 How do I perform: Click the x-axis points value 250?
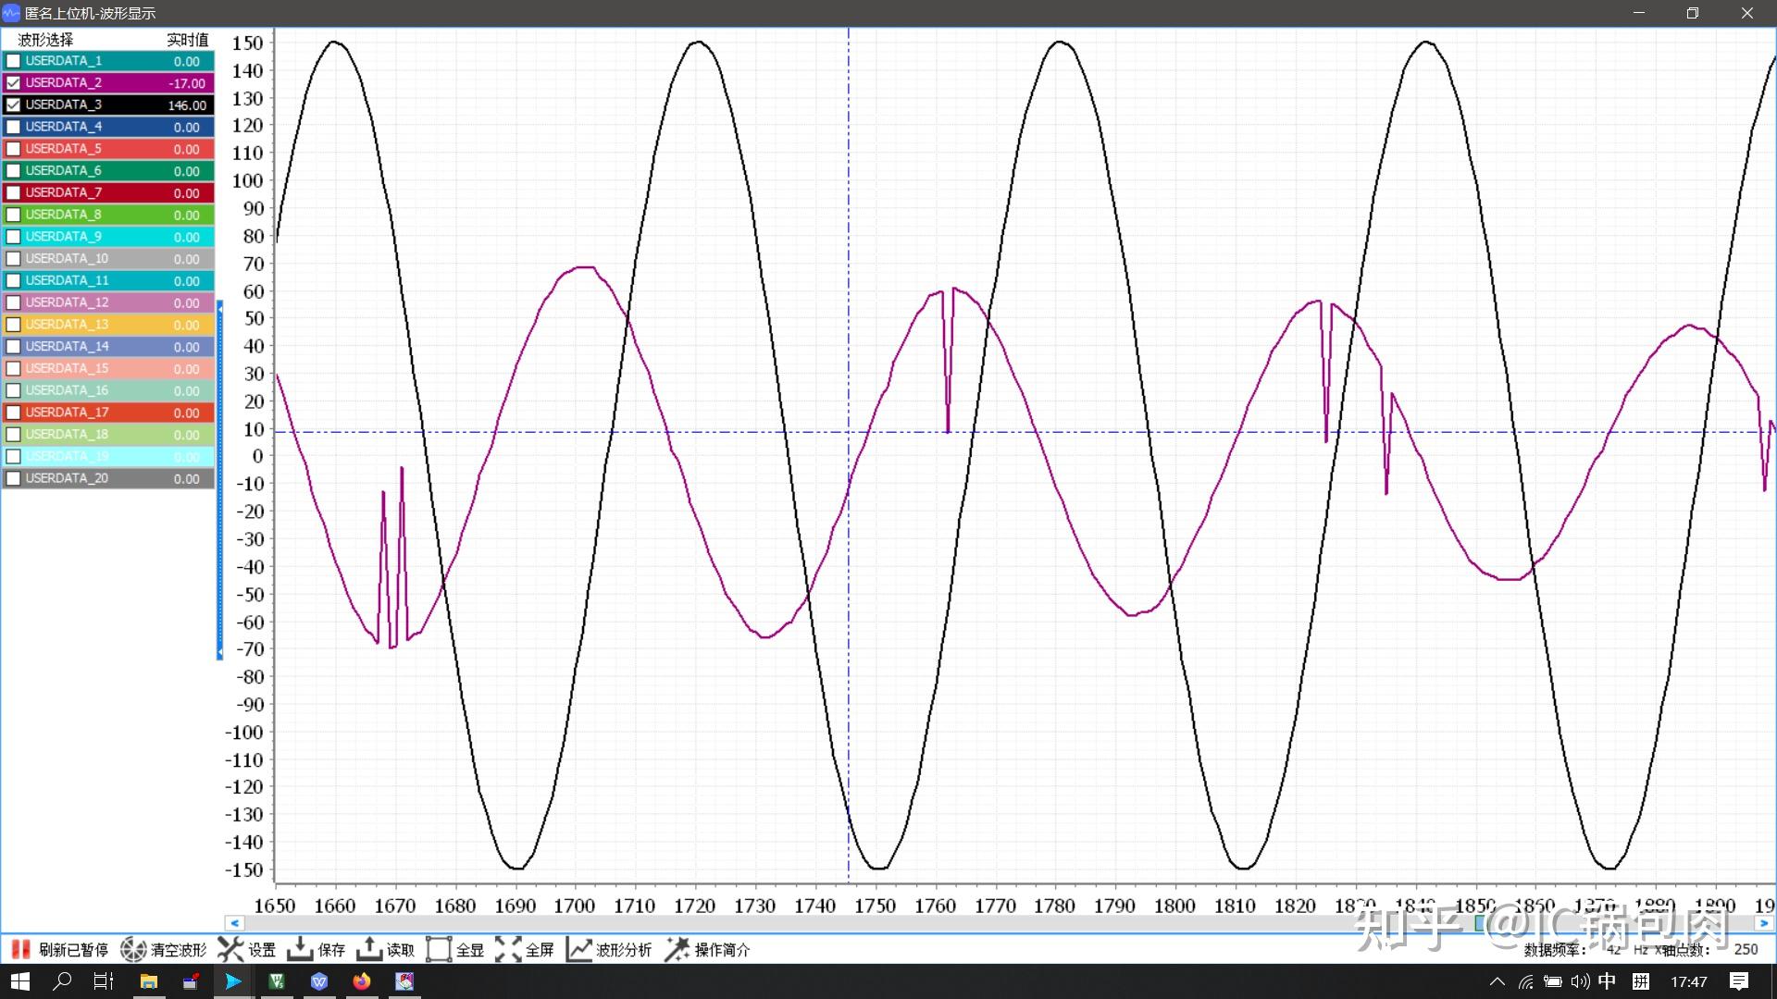[1746, 949]
